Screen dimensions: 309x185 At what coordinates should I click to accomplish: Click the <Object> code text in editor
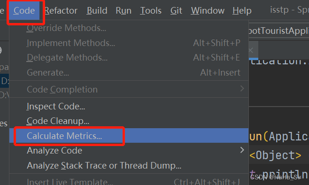tap(275, 155)
